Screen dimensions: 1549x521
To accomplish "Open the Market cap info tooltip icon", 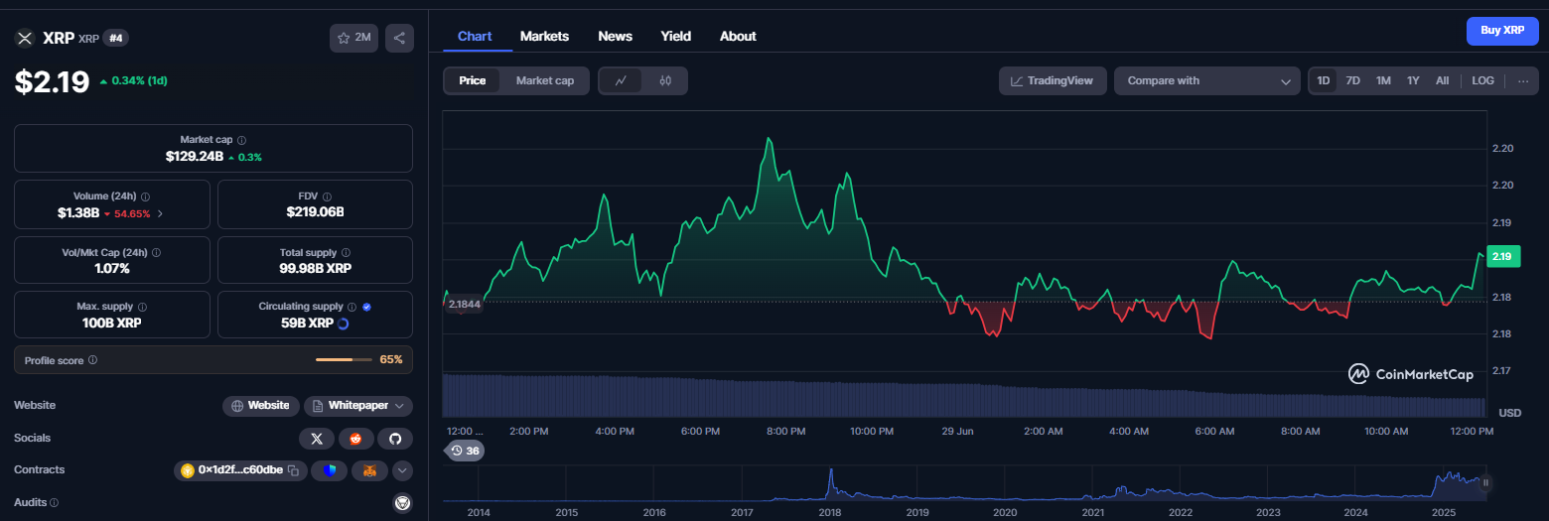I will point(241,141).
